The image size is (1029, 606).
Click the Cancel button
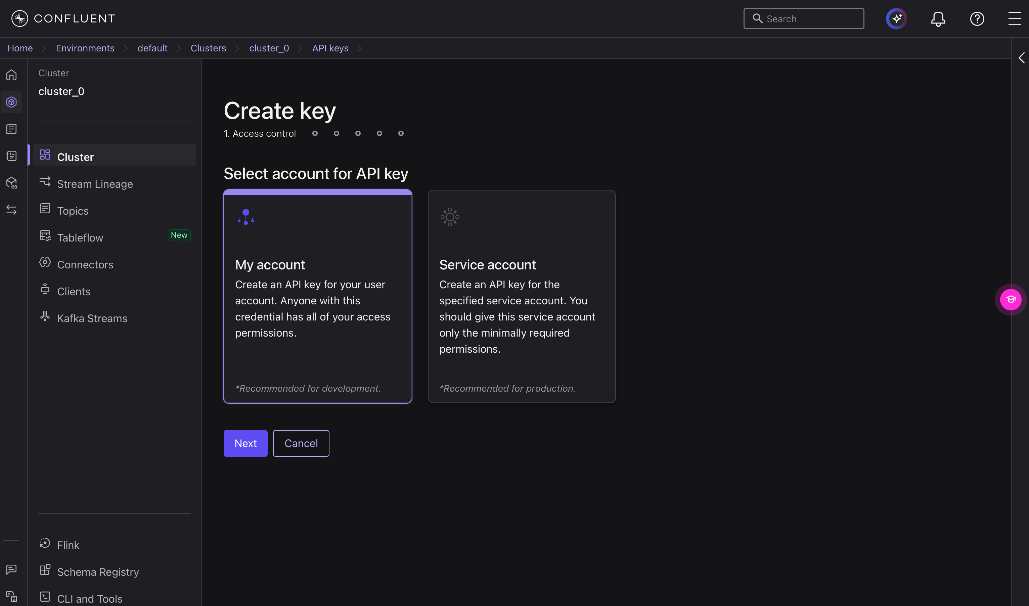[x=301, y=443]
